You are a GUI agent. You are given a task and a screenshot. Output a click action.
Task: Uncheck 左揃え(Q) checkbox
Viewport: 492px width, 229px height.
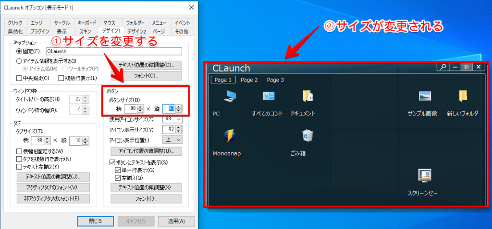click(x=118, y=178)
